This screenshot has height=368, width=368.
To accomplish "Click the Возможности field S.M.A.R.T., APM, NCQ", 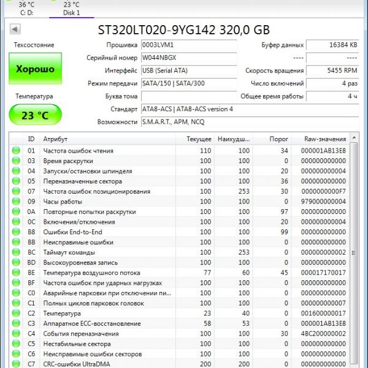I will click(x=250, y=122).
